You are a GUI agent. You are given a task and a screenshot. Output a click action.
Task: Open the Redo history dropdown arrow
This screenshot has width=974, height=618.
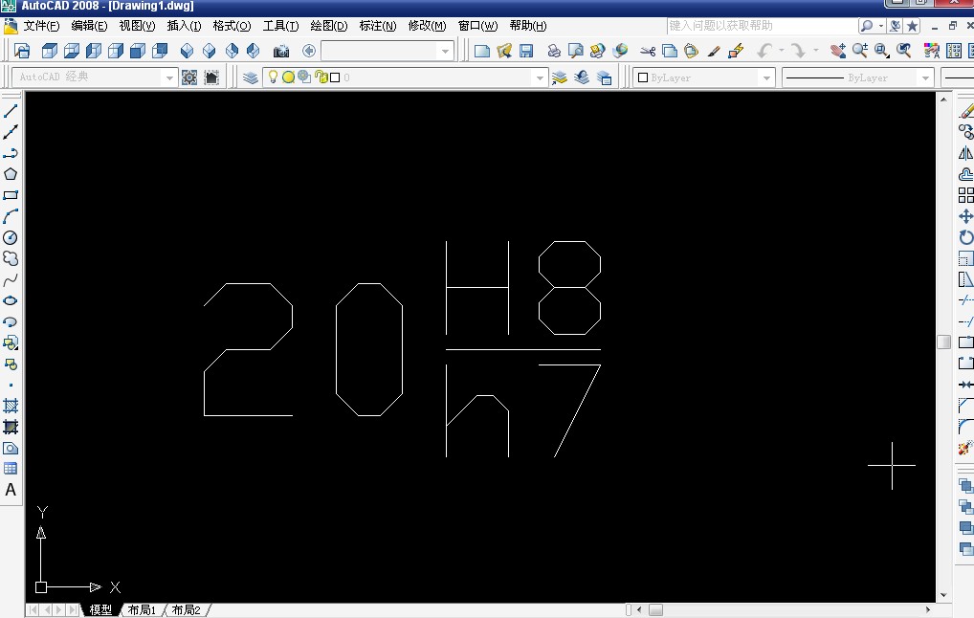pos(815,51)
